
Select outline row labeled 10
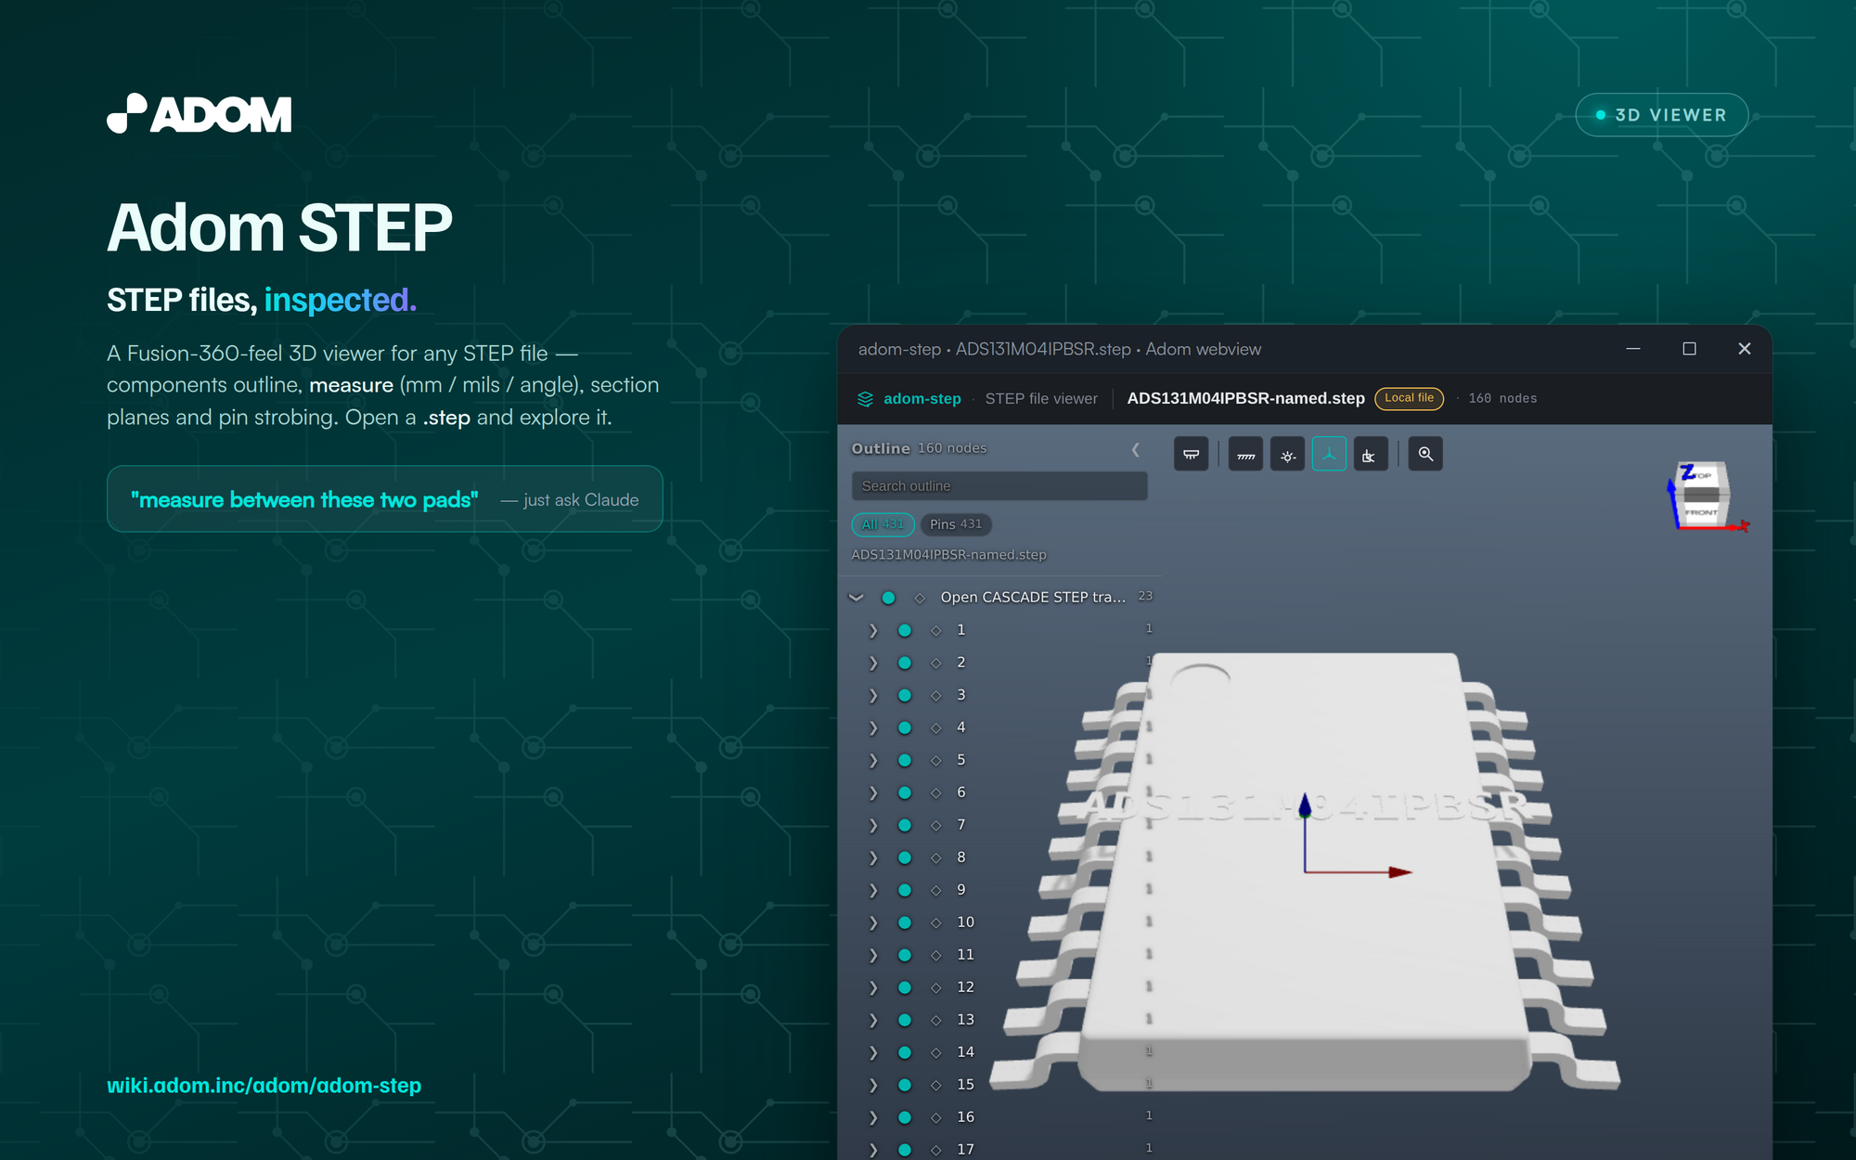coord(1000,922)
